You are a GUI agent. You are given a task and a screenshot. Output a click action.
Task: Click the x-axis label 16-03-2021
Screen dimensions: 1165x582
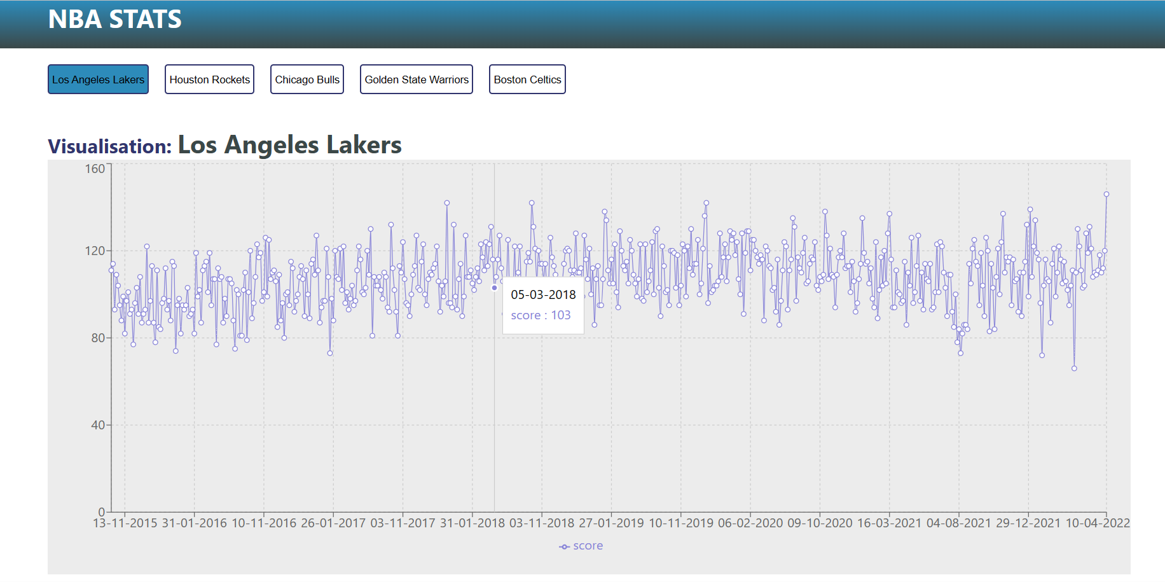pos(890,523)
